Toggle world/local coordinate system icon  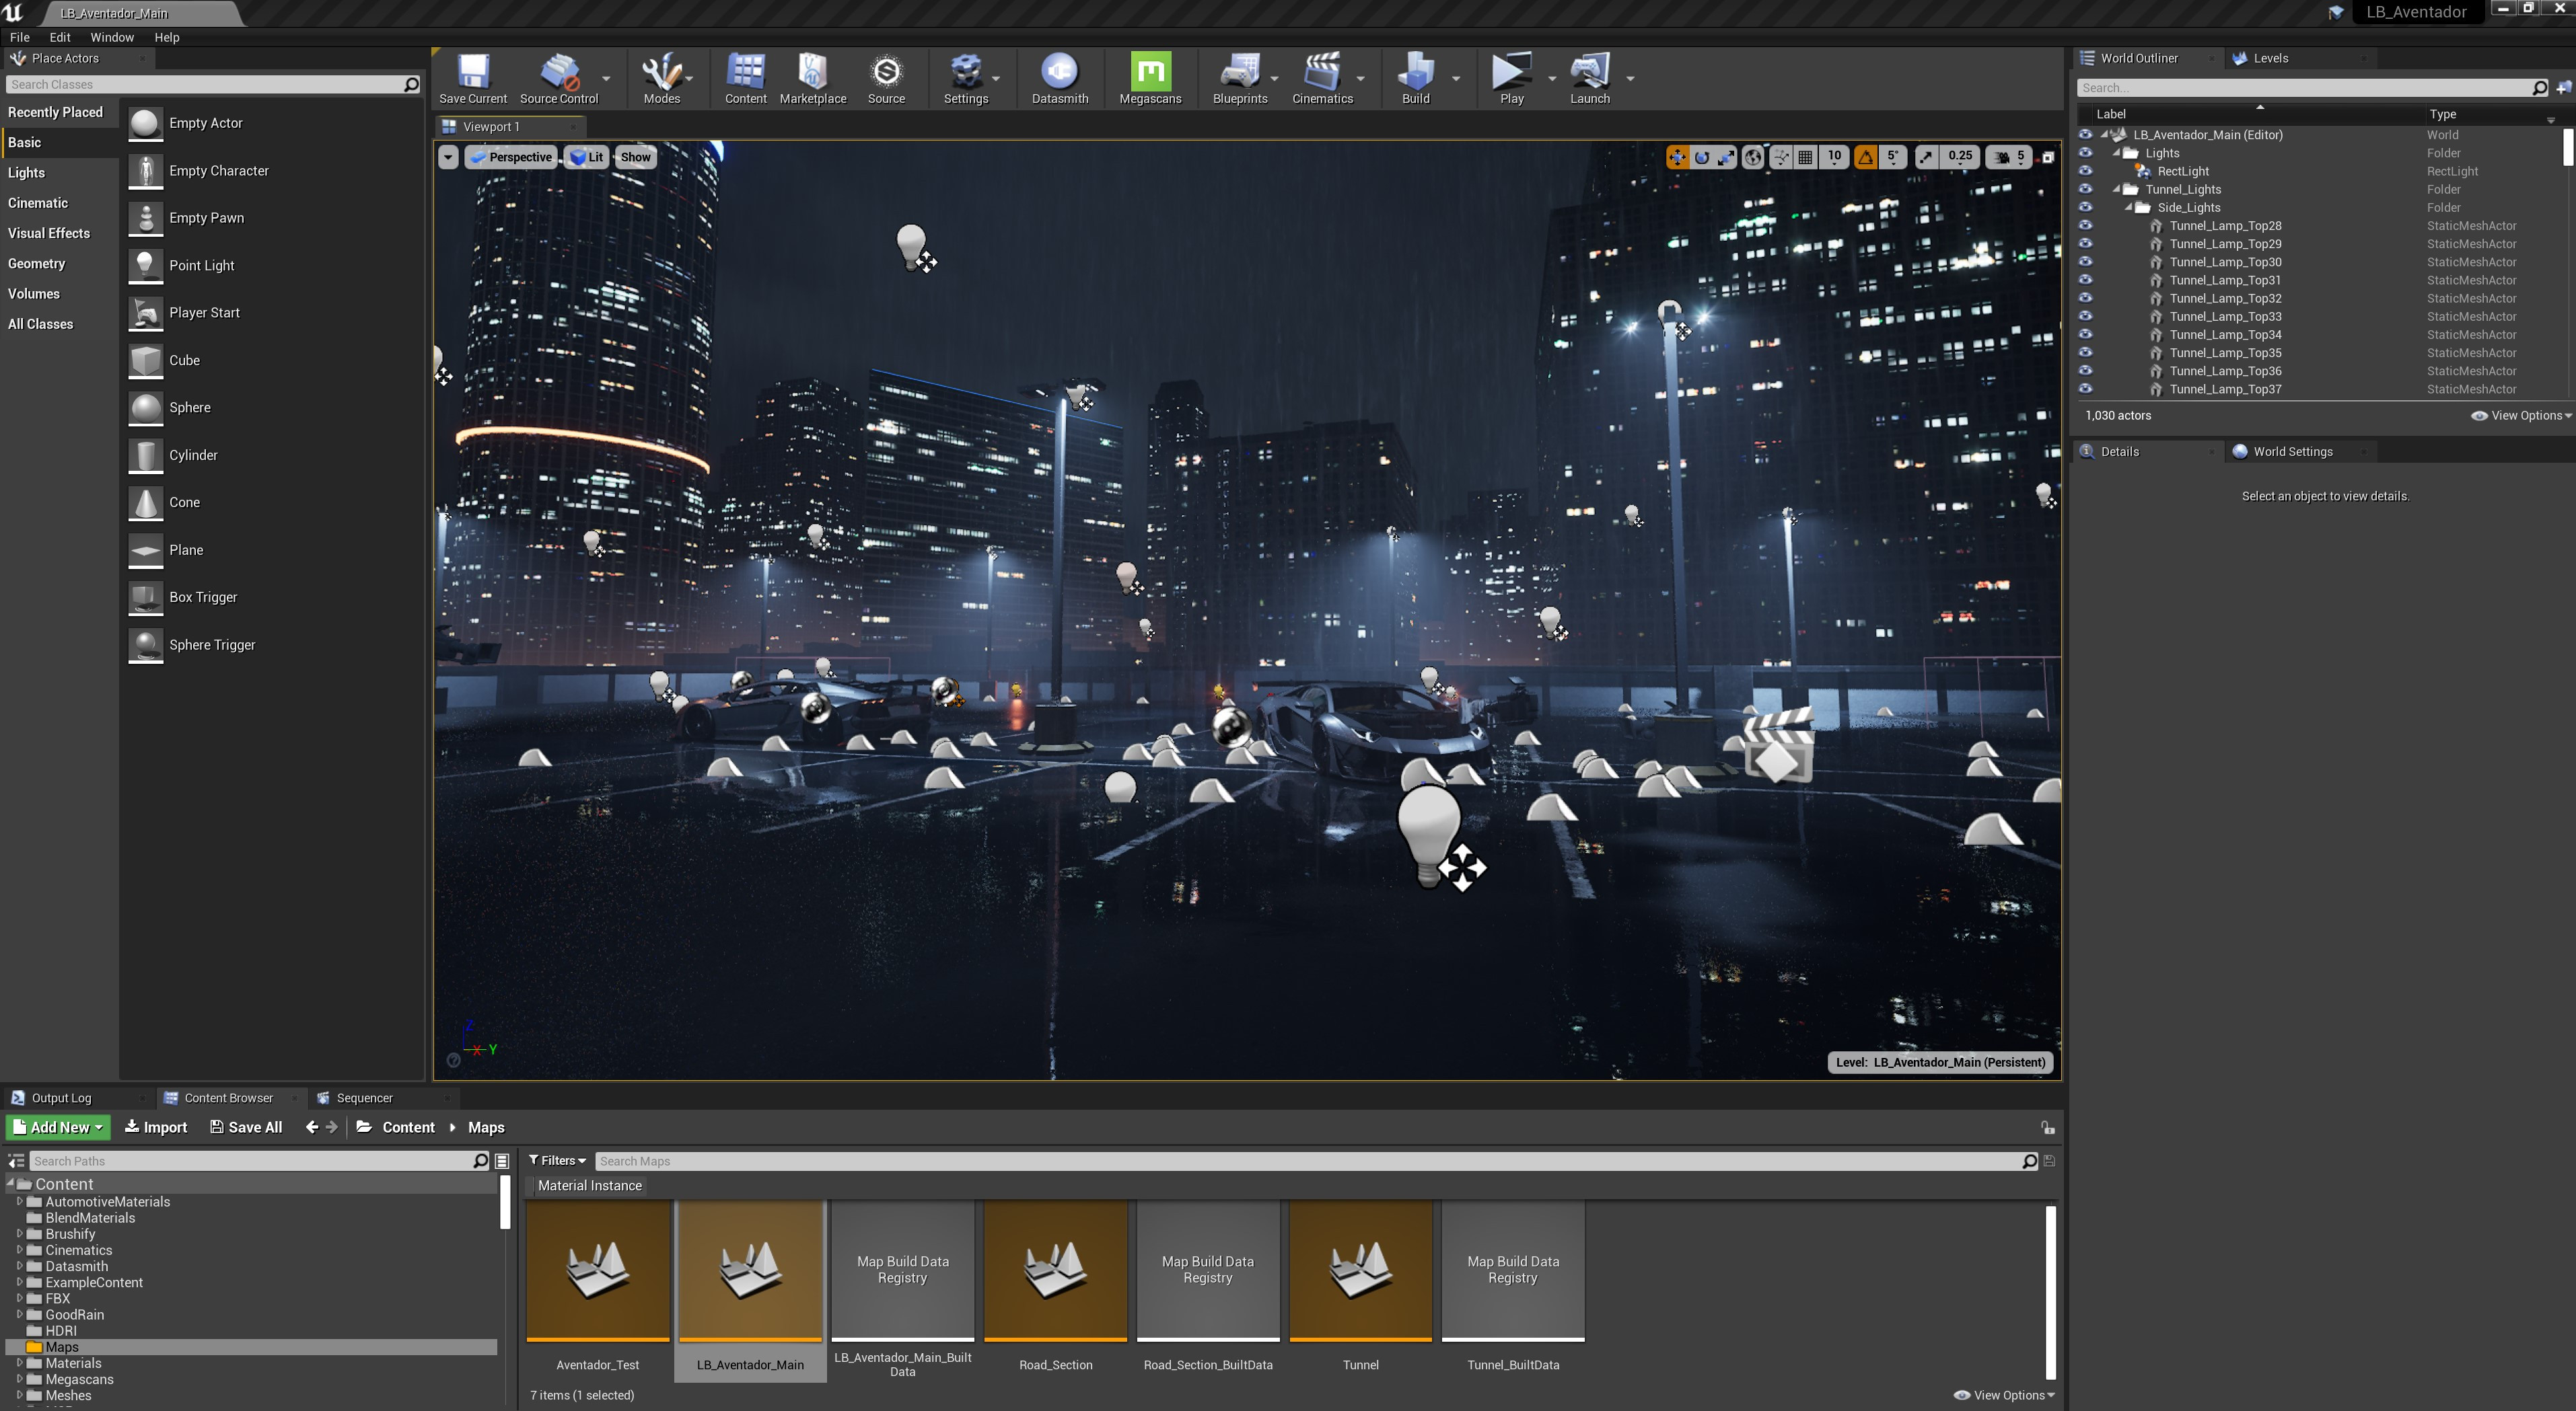click(x=1753, y=157)
